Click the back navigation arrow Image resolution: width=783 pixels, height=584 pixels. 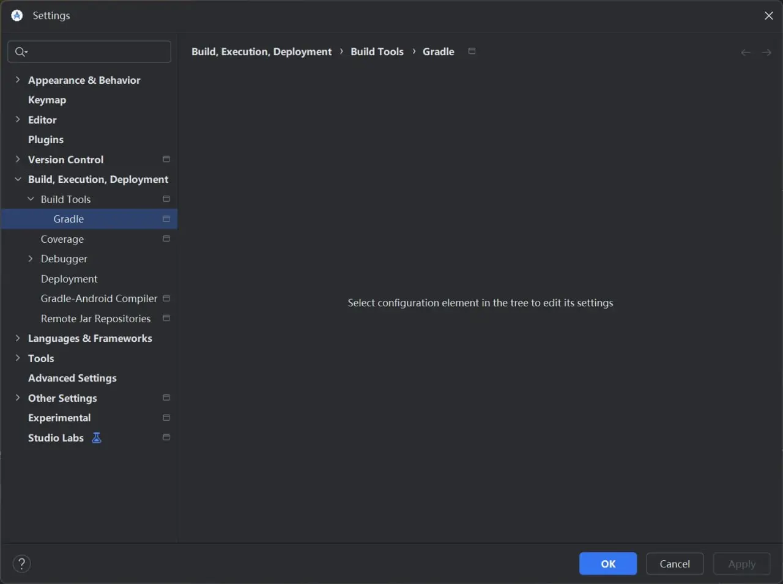(745, 53)
